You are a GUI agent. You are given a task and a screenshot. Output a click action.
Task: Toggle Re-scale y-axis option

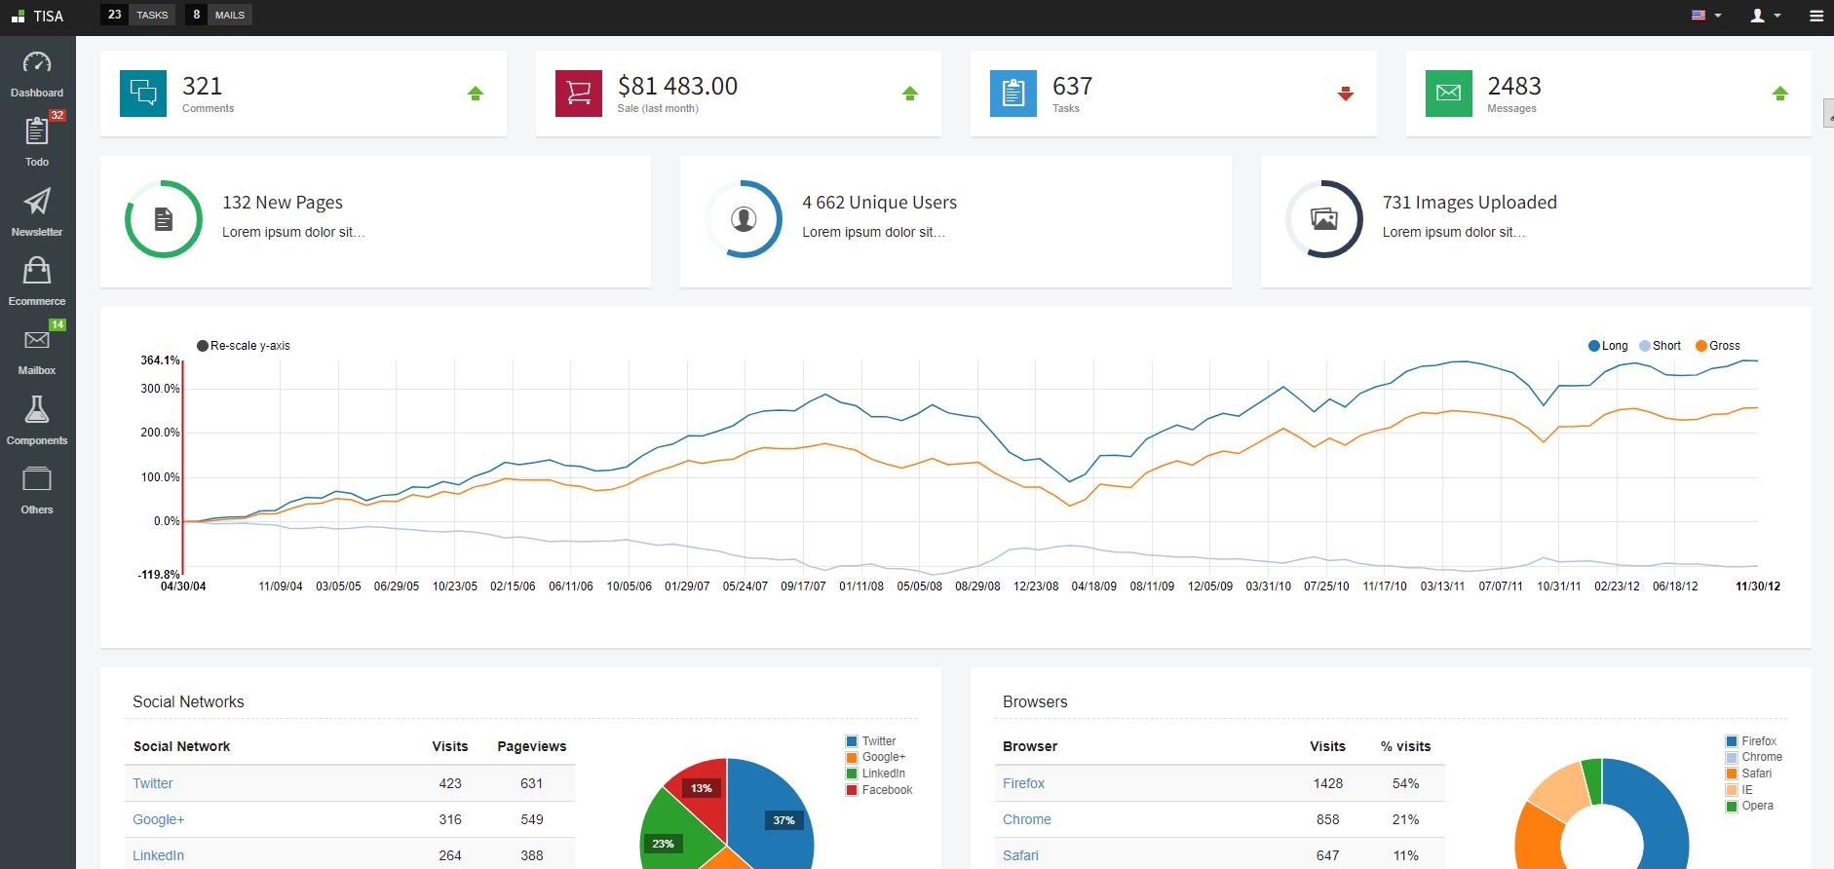click(x=244, y=346)
